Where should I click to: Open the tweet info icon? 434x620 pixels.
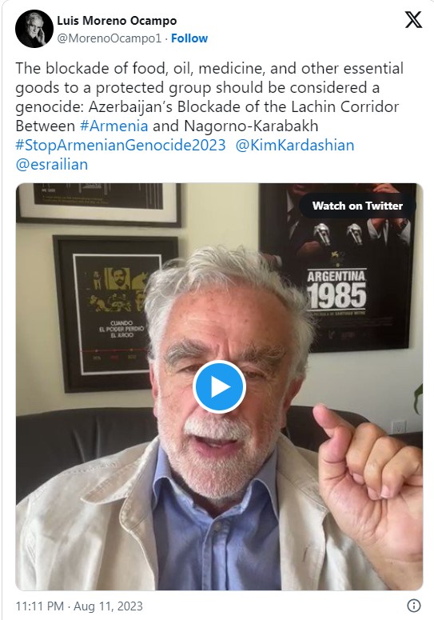[x=413, y=606]
